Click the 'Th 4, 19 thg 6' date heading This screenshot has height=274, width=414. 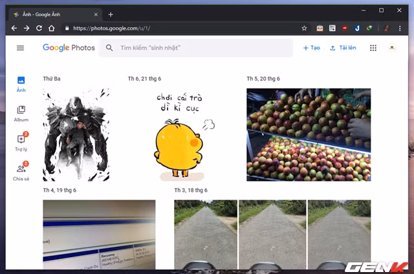click(60, 190)
